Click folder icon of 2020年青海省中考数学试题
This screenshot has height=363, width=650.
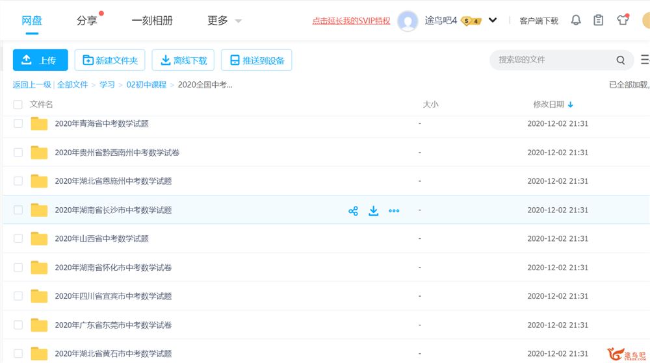coord(39,123)
